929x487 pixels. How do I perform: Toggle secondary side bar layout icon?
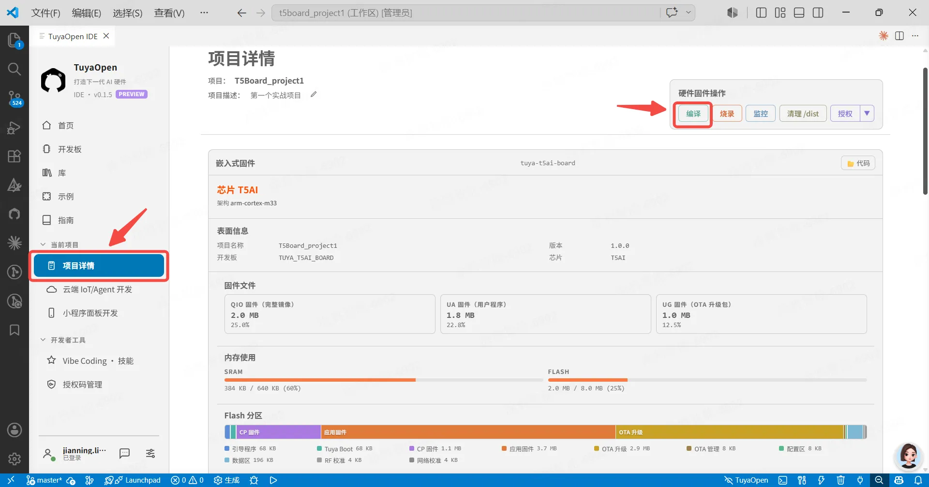click(x=818, y=13)
